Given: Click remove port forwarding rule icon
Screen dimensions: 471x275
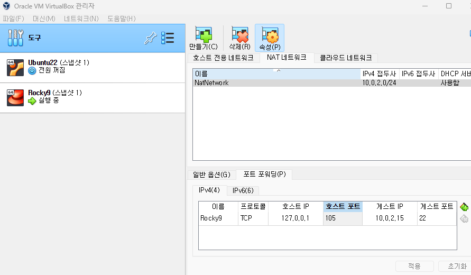Looking at the screenshot, I should point(464,218).
